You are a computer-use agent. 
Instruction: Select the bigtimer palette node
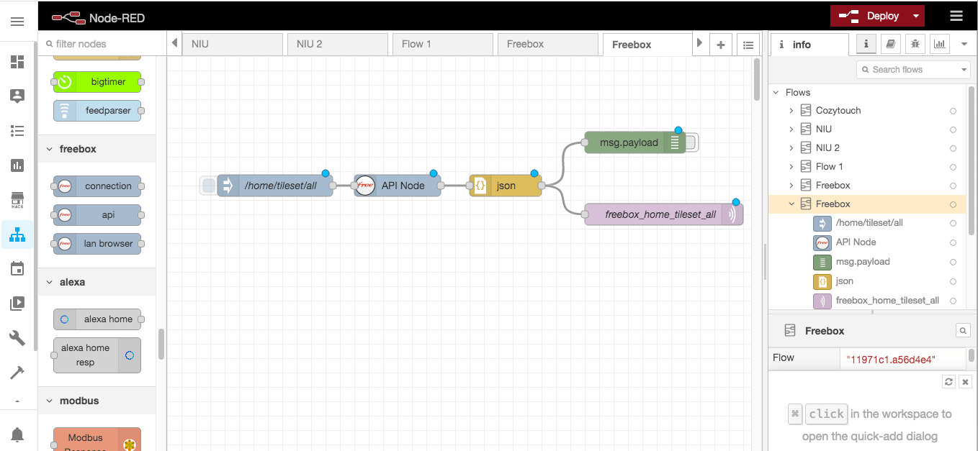pyautogui.click(x=97, y=82)
